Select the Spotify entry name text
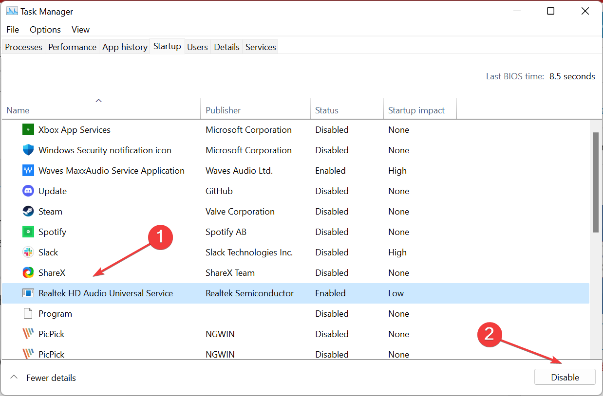 (x=52, y=232)
